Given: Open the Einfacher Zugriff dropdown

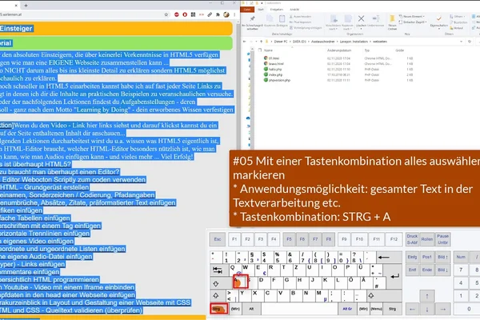Looking at the screenshot, I should (412, 22).
